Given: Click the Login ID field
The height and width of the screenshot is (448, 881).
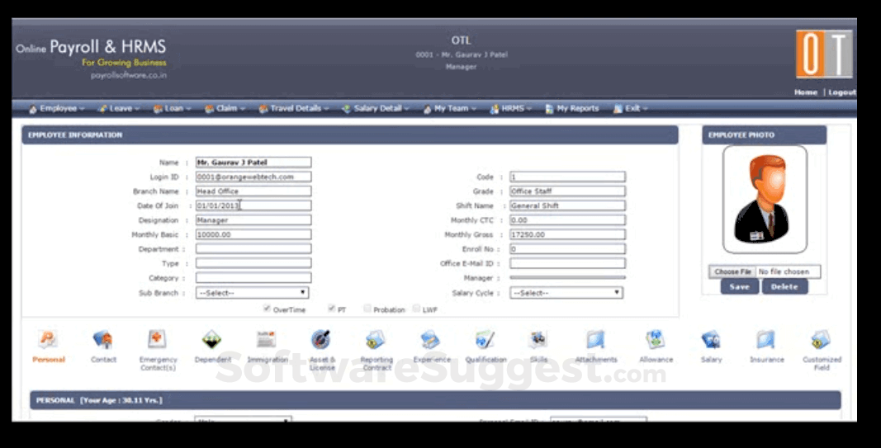Looking at the screenshot, I should (x=253, y=177).
